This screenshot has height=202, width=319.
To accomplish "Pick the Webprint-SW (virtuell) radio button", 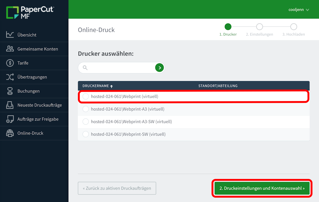I will 86,134.
